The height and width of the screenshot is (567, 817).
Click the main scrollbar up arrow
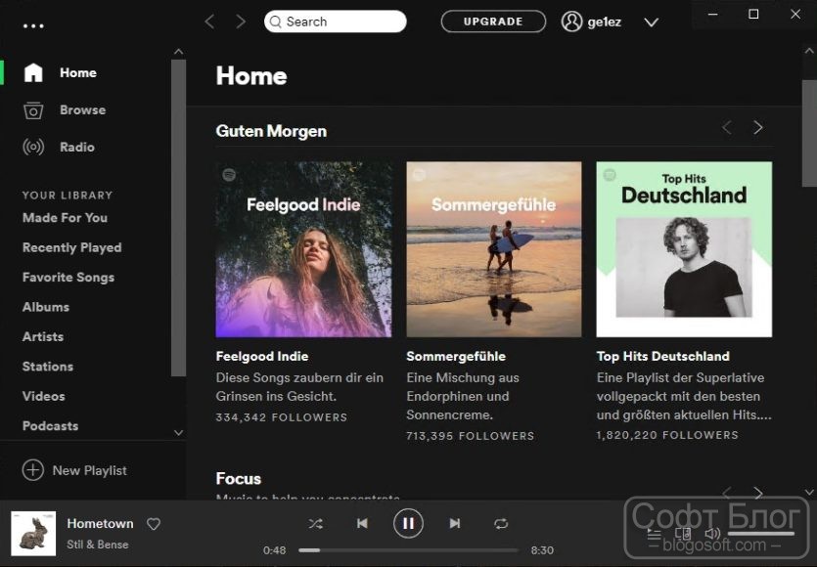click(x=809, y=51)
